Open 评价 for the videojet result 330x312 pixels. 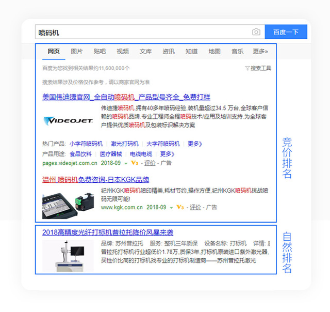pos(150,163)
